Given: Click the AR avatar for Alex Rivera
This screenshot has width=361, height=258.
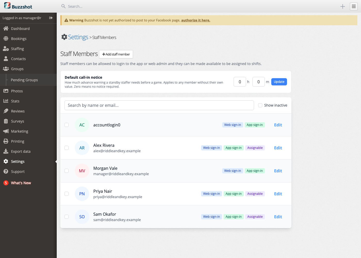Looking at the screenshot, I should pyautogui.click(x=82, y=148).
